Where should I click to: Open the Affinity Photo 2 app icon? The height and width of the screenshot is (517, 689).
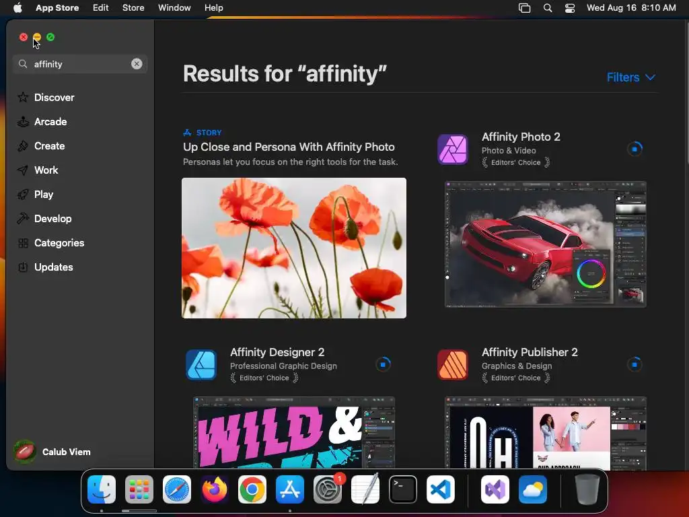point(453,149)
